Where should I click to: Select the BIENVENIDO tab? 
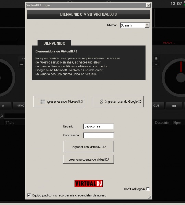point(54,43)
